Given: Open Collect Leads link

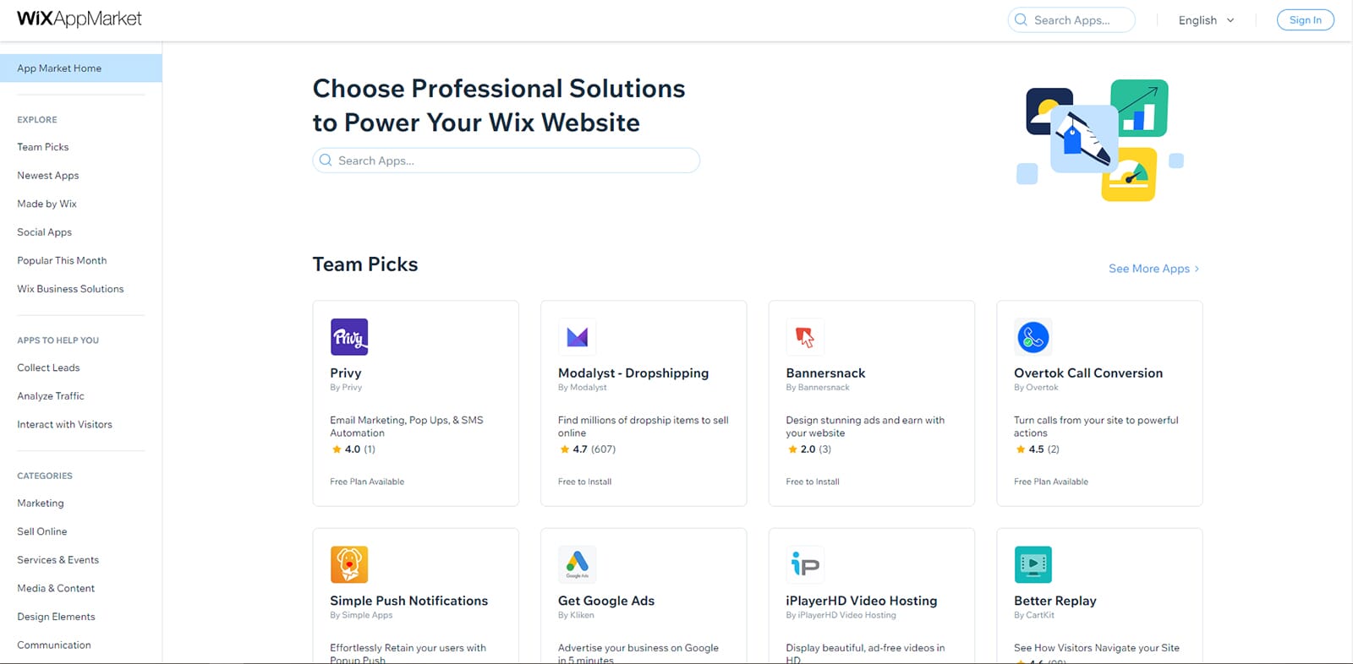Looking at the screenshot, I should (x=48, y=367).
